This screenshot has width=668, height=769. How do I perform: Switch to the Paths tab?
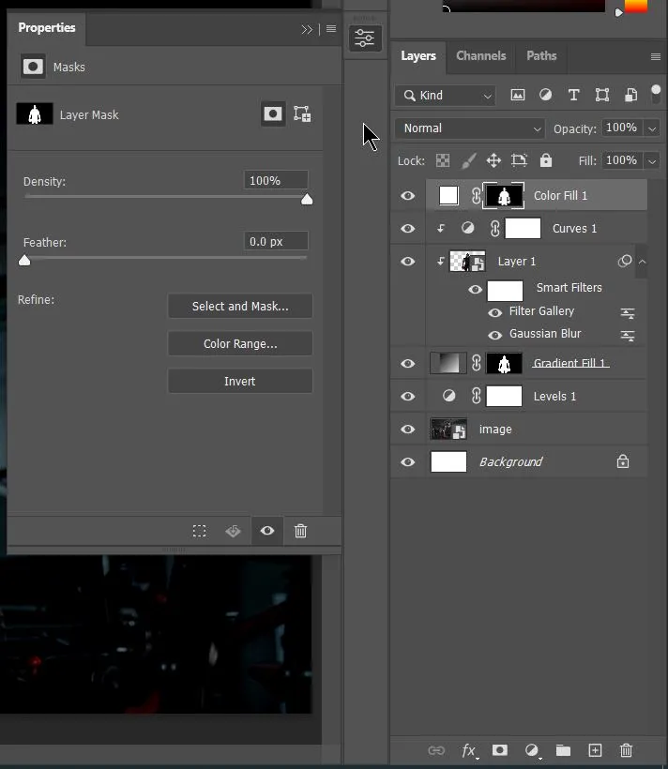(x=541, y=56)
